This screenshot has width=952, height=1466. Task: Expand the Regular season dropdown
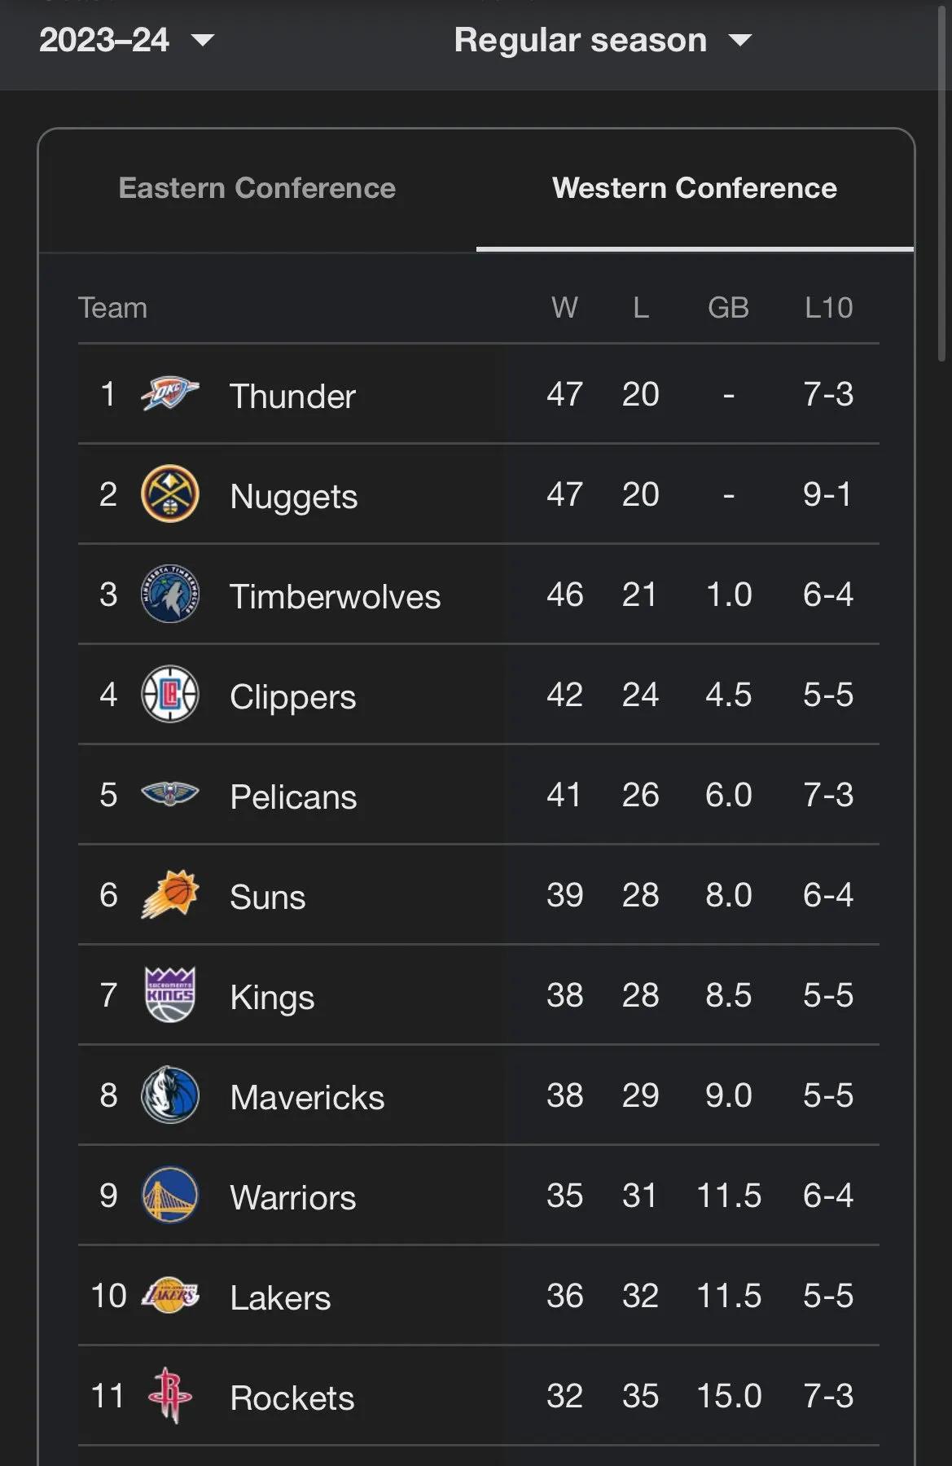603,40
